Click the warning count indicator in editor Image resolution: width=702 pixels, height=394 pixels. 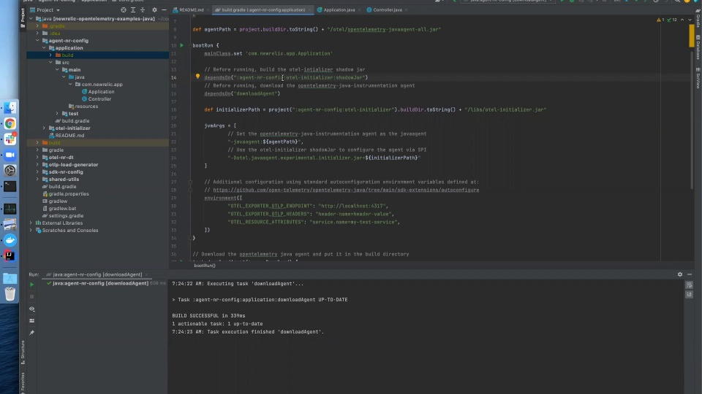click(661, 20)
